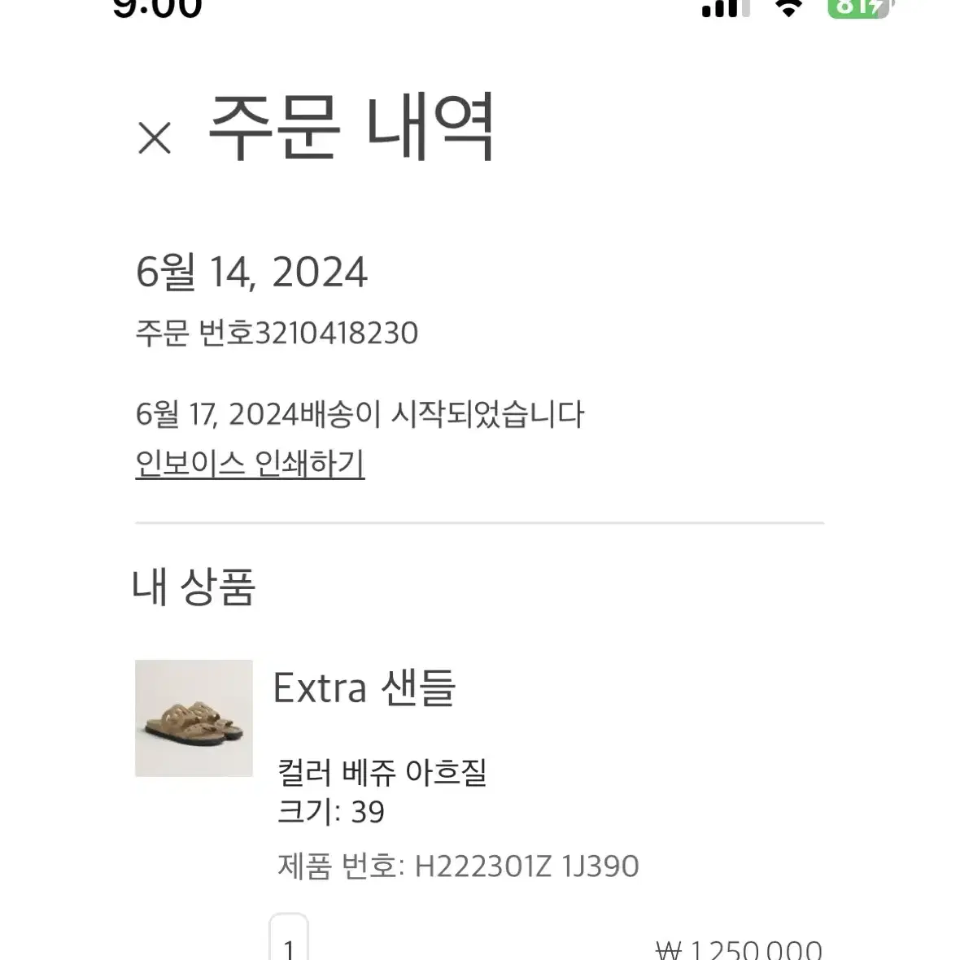Viewport: 960px width, 960px height.
Task: Tap the sandal image in the product photo
Action: click(x=194, y=722)
